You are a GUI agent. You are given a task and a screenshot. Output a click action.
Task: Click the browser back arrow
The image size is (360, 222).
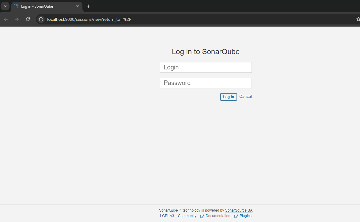coord(6,19)
